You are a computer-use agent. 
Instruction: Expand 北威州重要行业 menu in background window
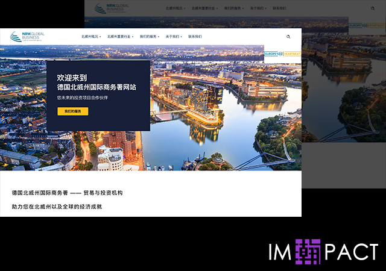[205, 8]
